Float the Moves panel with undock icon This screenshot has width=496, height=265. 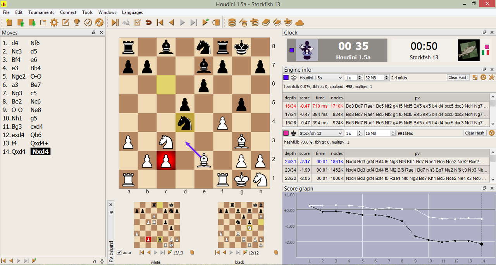tap(94, 33)
